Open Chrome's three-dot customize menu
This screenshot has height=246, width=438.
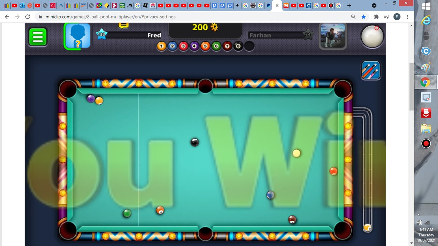408,16
